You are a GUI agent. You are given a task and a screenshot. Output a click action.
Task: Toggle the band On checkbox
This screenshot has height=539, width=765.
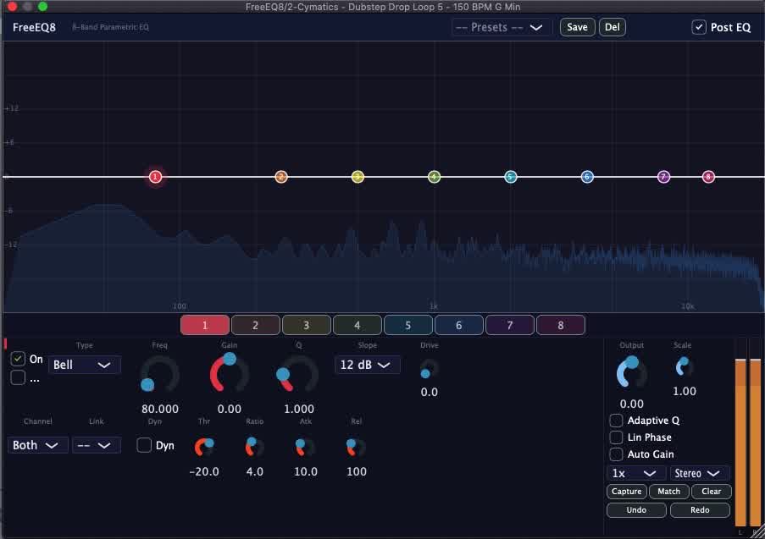[x=18, y=359]
